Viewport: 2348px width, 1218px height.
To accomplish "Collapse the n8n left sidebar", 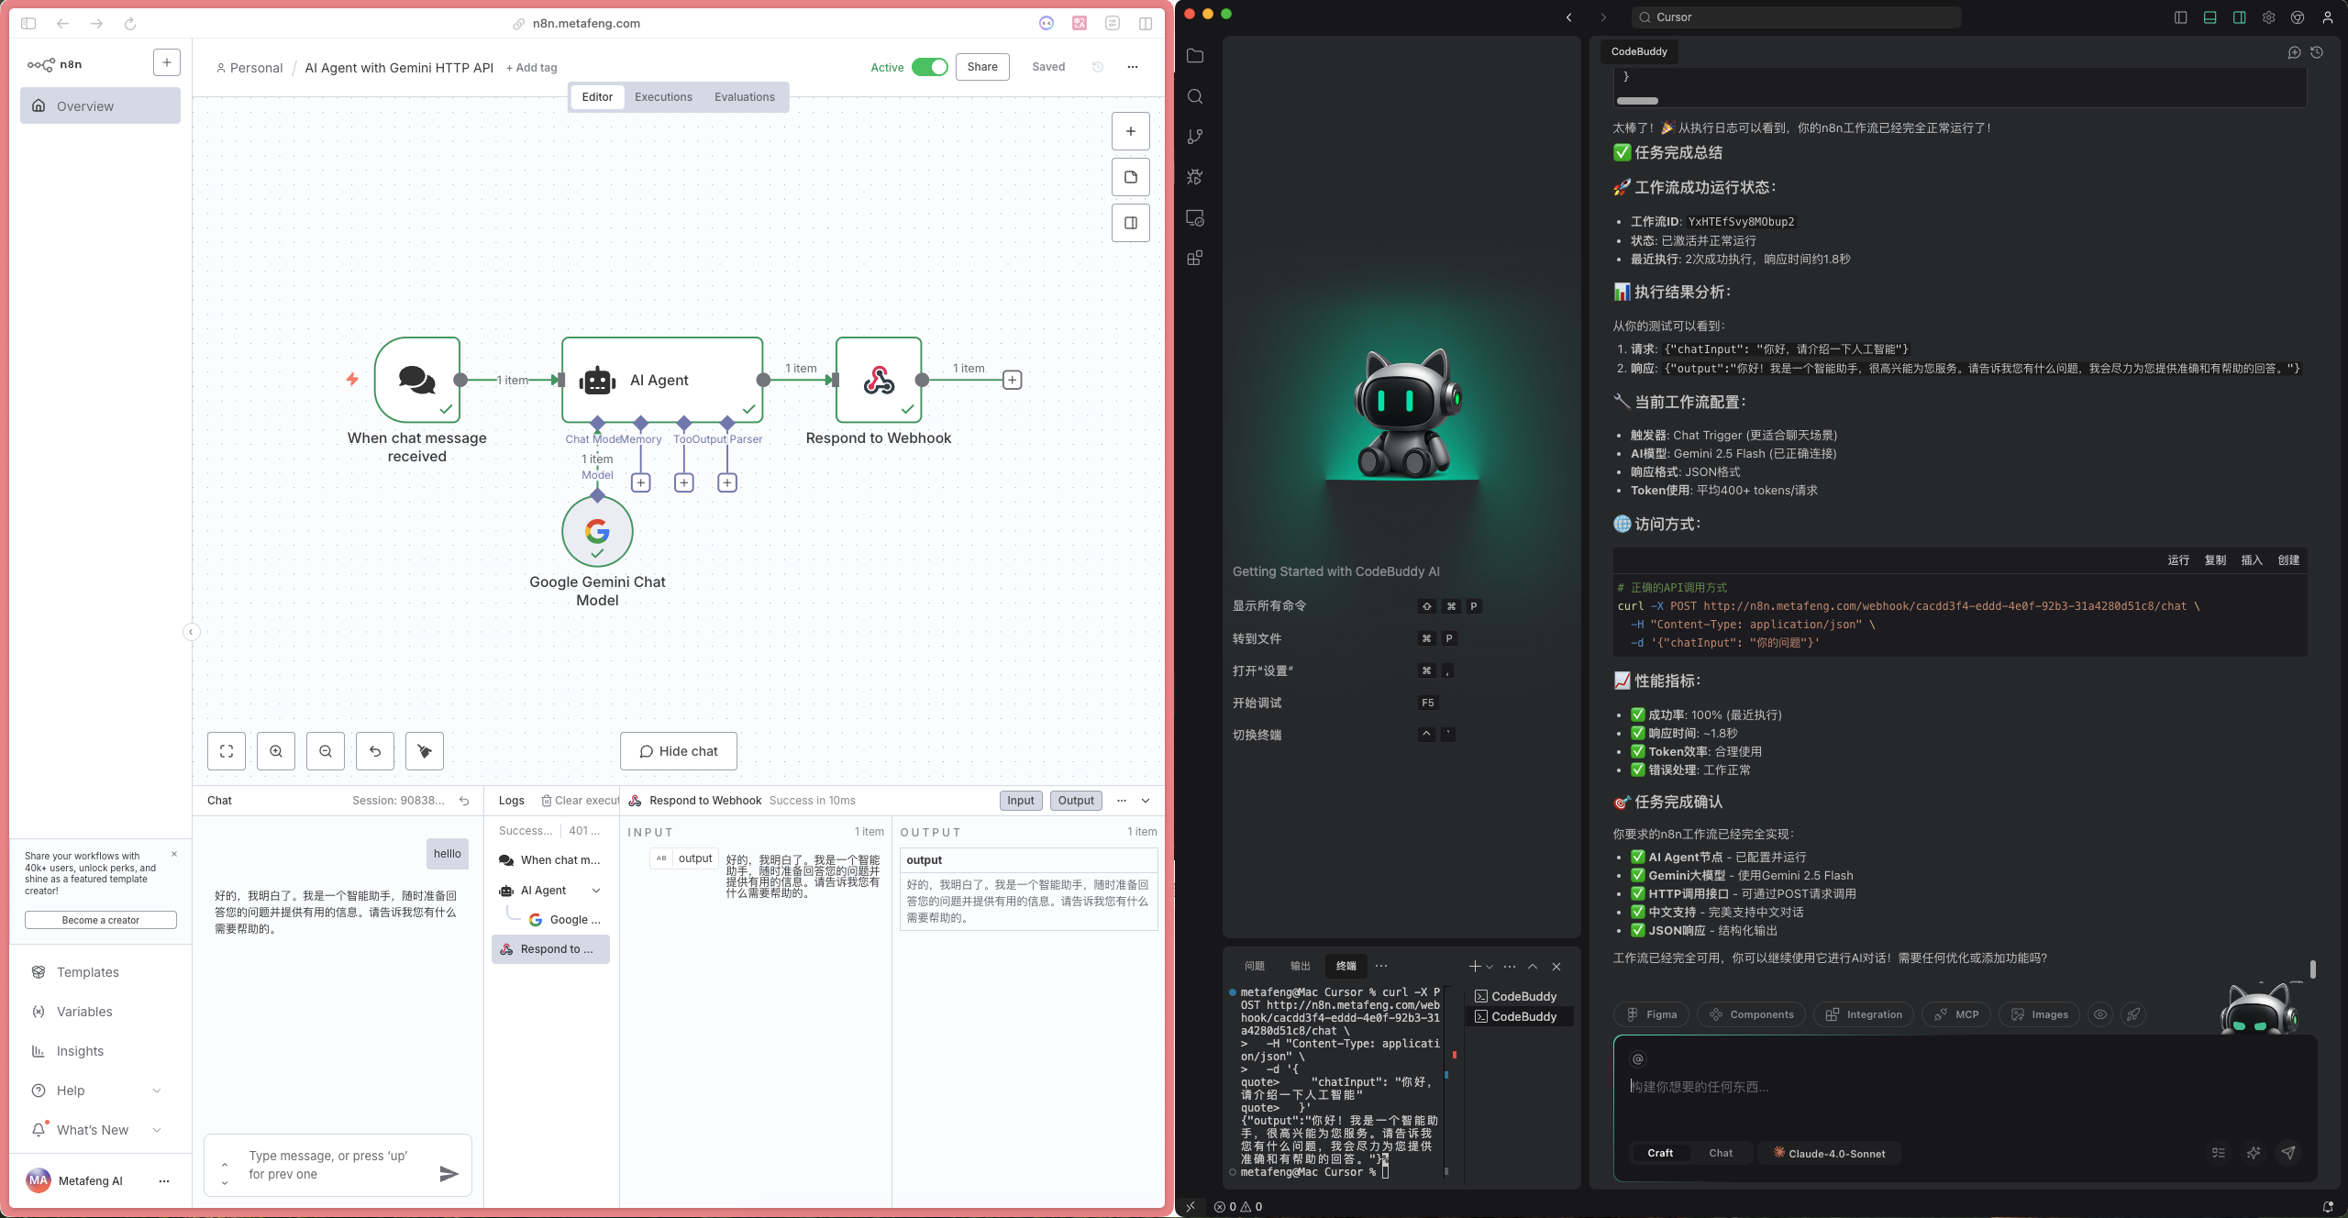I will (191, 632).
